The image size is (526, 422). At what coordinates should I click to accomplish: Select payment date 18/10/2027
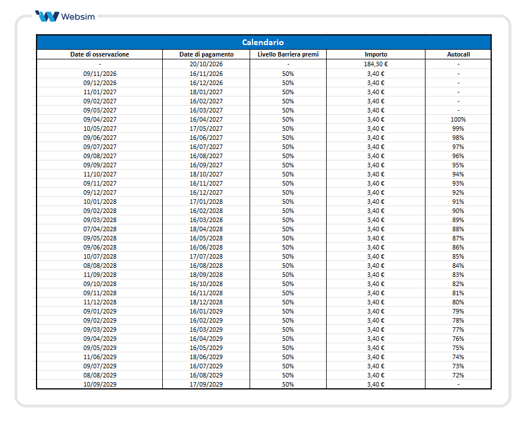point(206,174)
